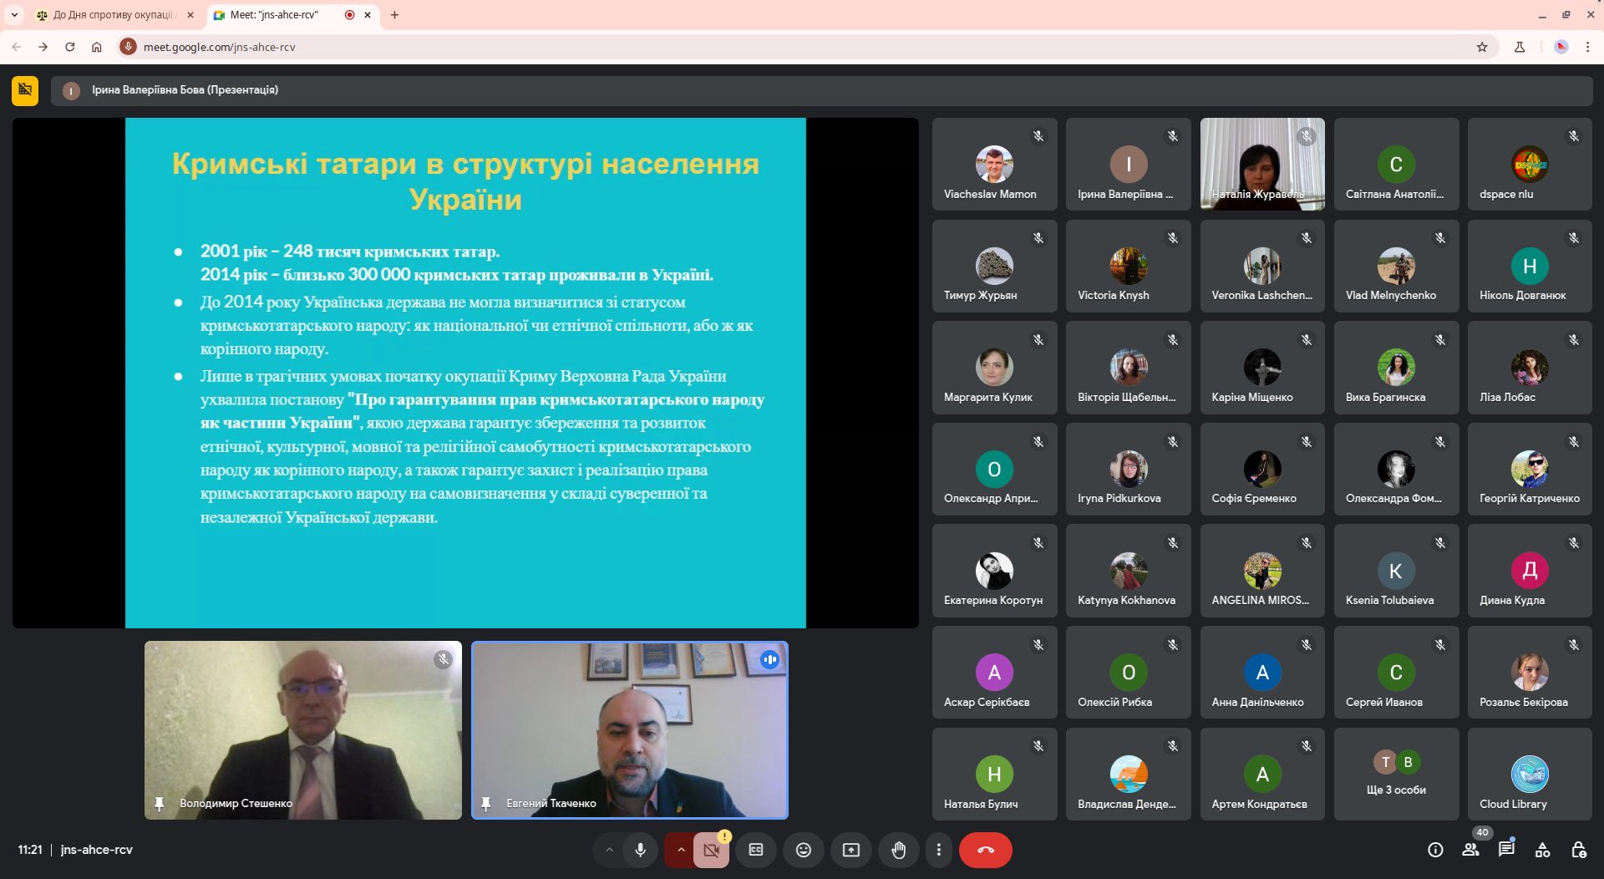1604x879 pixels.
Task: Expand video settings chevron beside camera
Action: pyautogui.click(x=681, y=850)
